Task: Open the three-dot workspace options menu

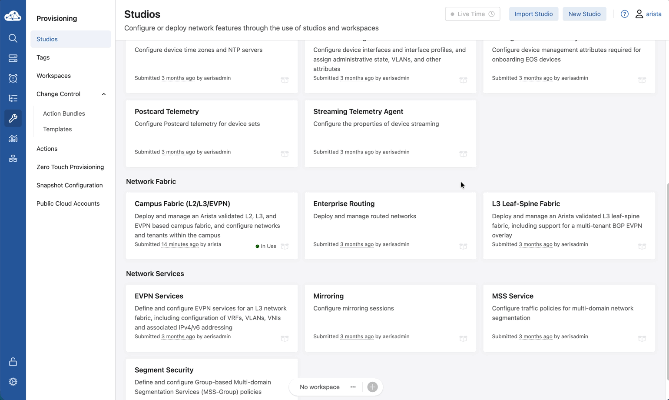Action: [353, 387]
